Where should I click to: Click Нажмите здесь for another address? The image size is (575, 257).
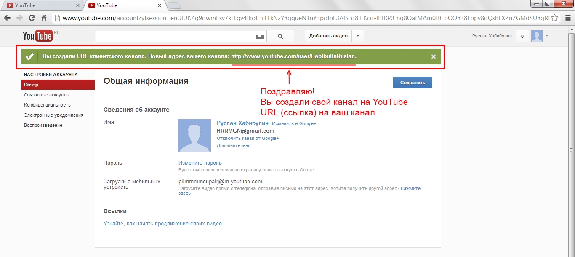410,188
